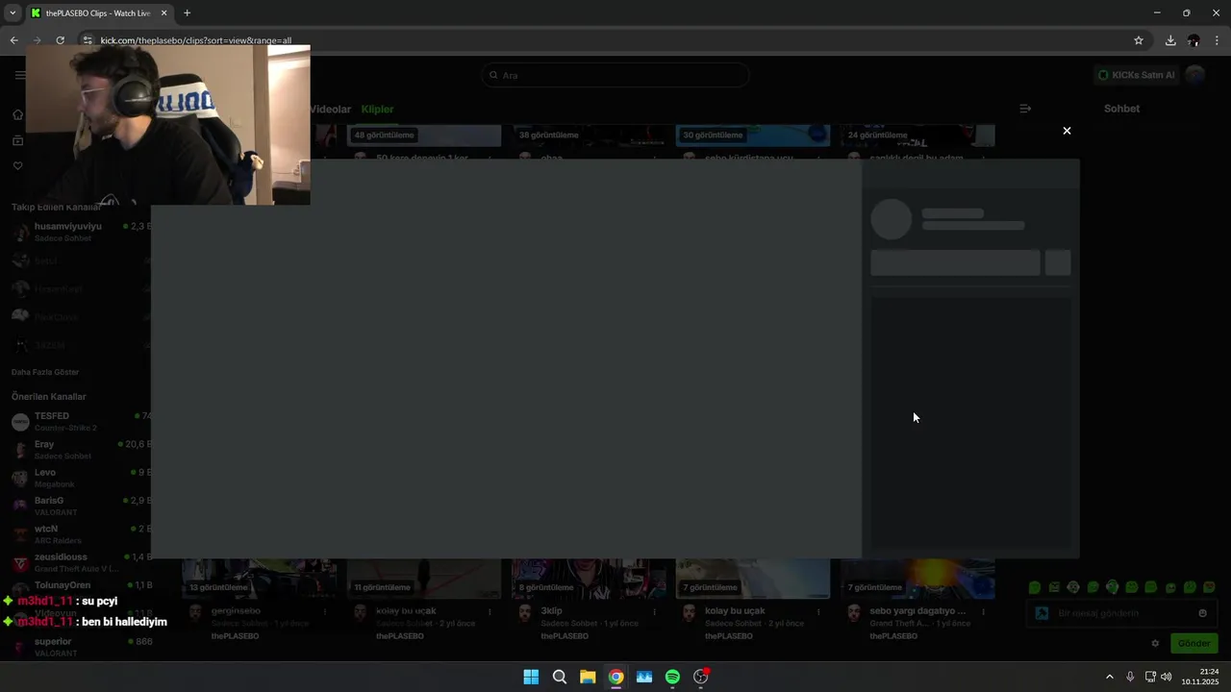
Task: Click the chat message input field
Action: click(1122, 613)
